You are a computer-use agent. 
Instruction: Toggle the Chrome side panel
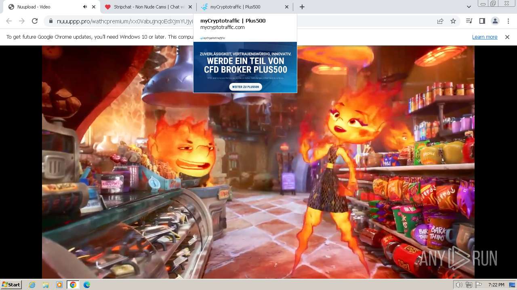click(482, 21)
